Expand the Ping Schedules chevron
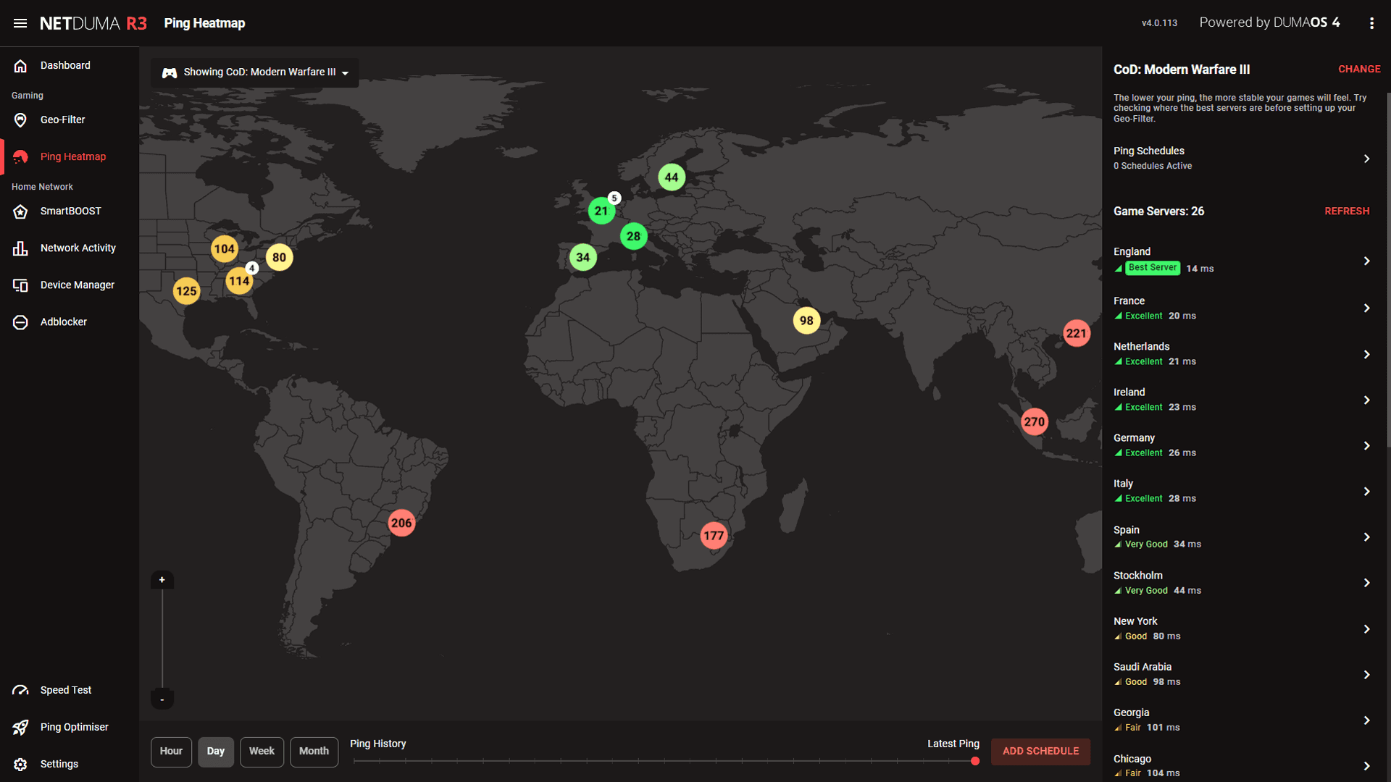This screenshot has width=1391, height=782. [1366, 159]
